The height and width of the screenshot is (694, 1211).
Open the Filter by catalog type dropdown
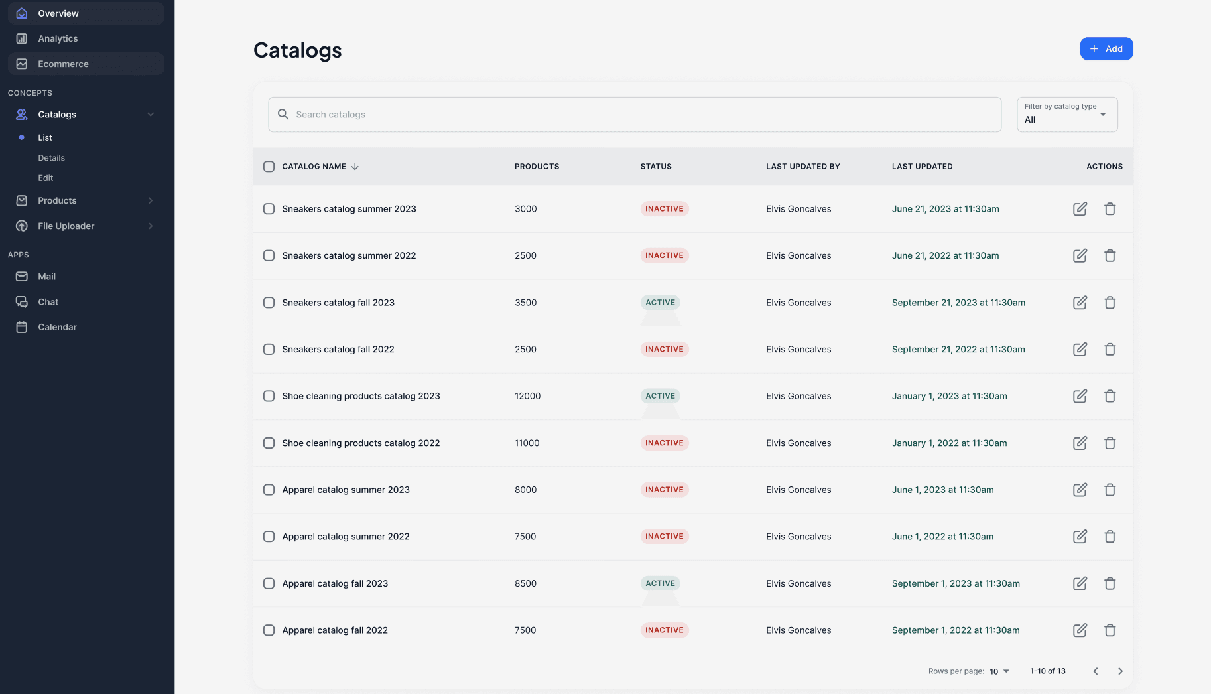point(1066,114)
